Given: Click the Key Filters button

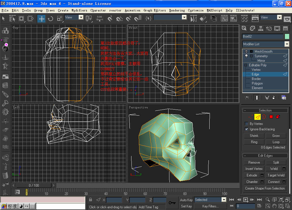Looking at the screenshot, I should (x=210, y=206).
